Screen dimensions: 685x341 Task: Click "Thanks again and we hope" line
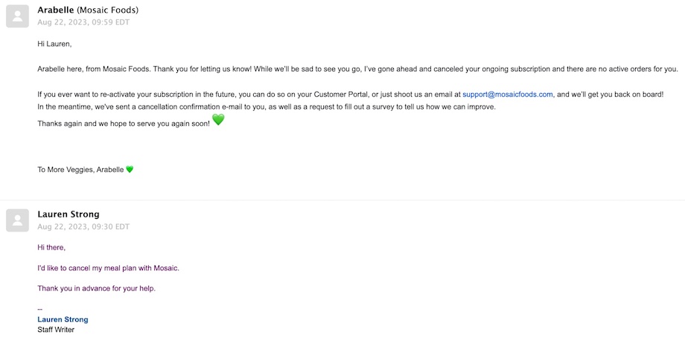(124, 123)
